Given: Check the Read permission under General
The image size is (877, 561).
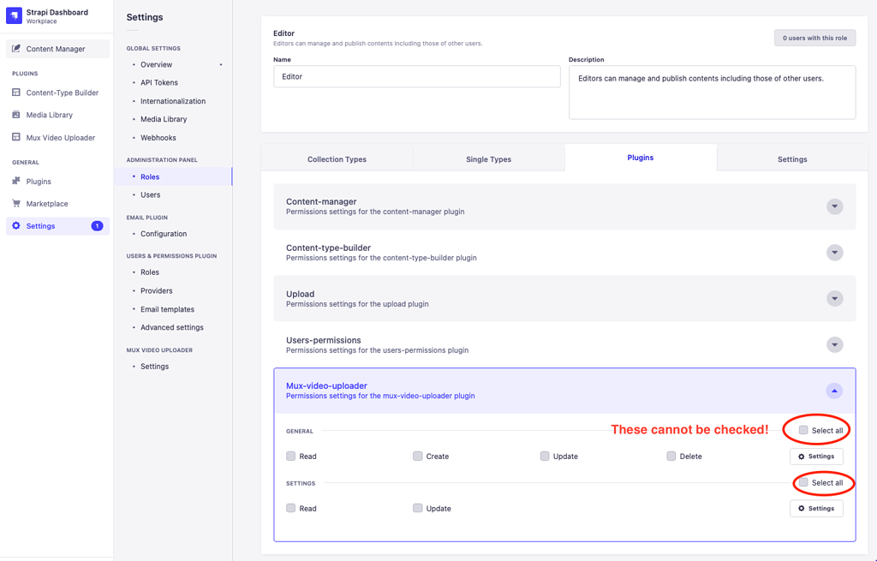Looking at the screenshot, I should click(x=290, y=456).
